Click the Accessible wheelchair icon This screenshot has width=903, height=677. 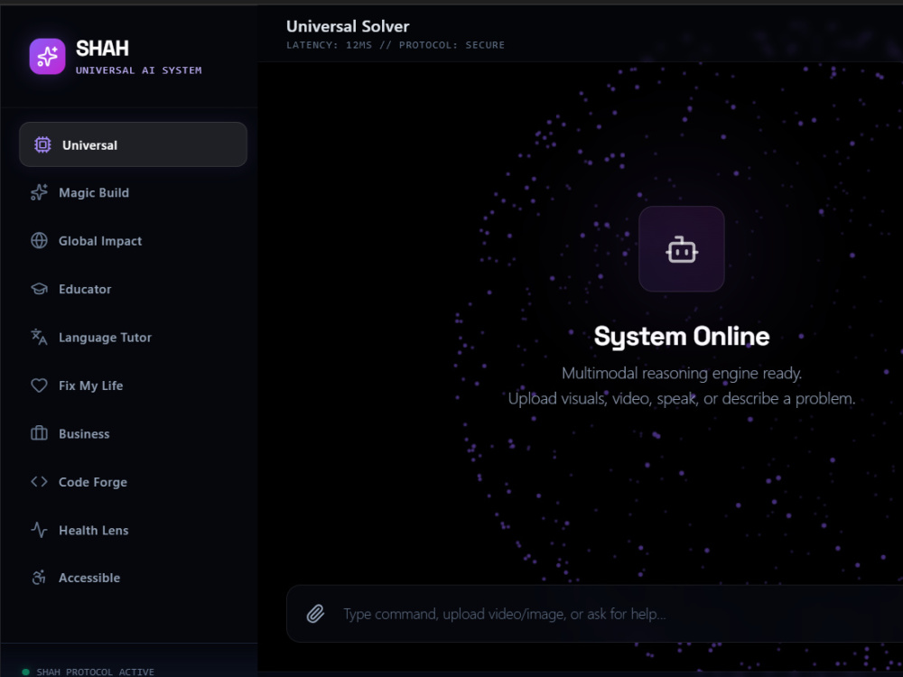click(39, 578)
